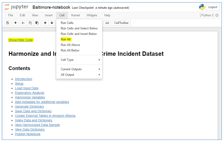Screen dimensions: 224x141
Task: Open the Edit menu
Action: tap(22, 15)
